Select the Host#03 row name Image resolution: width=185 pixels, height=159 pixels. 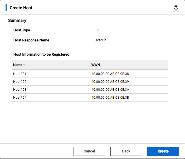point(20,90)
